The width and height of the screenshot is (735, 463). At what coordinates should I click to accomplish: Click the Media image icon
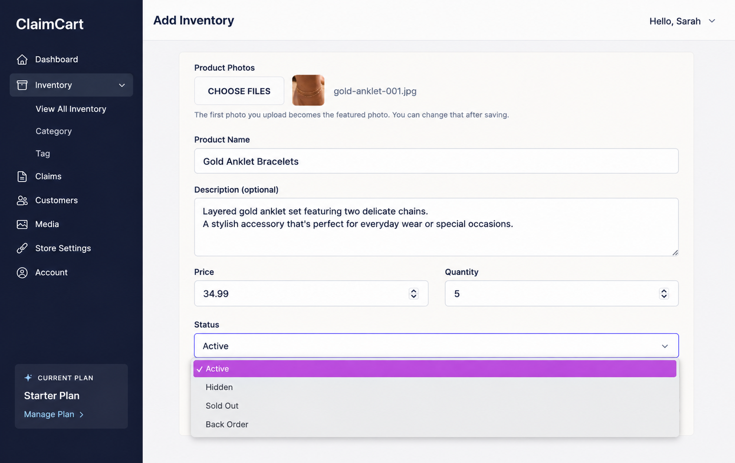pyautogui.click(x=22, y=224)
